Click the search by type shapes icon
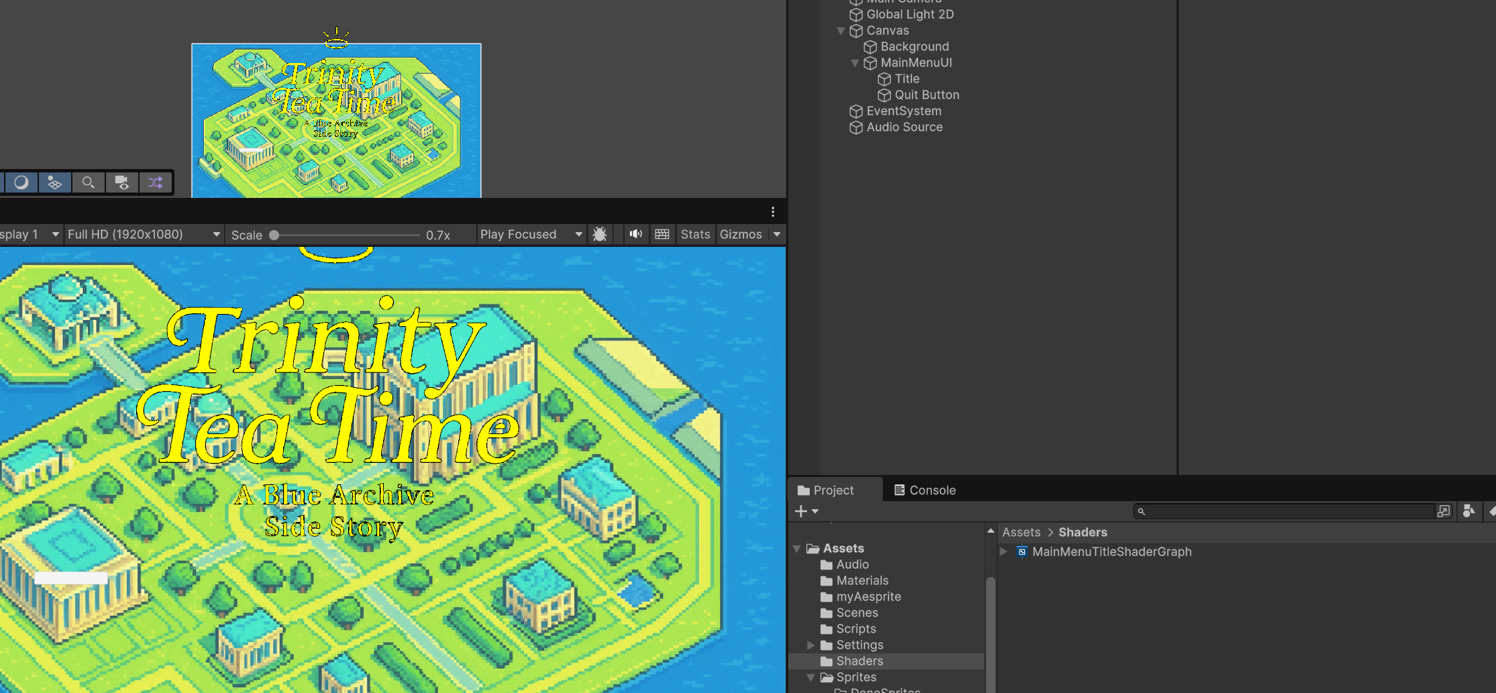This screenshot has width=1496, height=693. coord(1468,511)
